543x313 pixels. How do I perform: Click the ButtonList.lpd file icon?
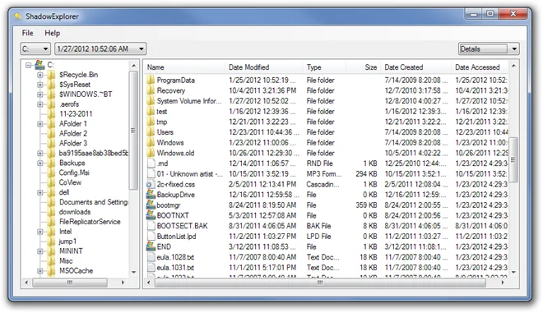pos(151,237)
